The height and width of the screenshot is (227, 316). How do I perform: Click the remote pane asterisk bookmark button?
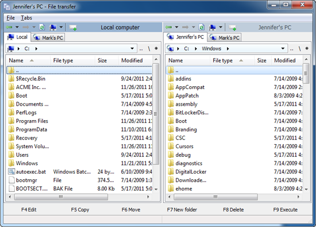click(x=307, y=48)
